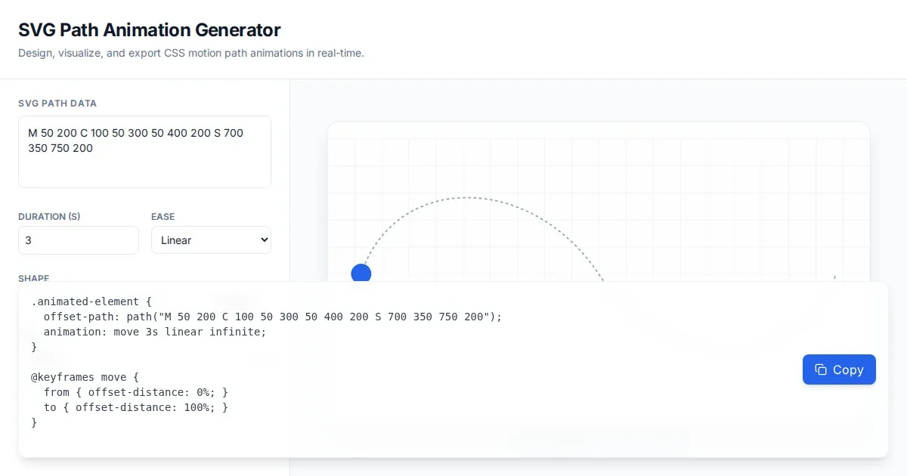The height and width of the screenshot is (476, 907).
Task: Click the copy icon in the Copy button
Action: click(821, 369)
